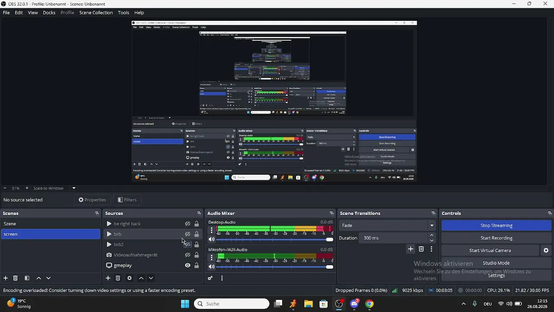Float the Controls dock with popout icon
The image size is (554, 312).
550,213
